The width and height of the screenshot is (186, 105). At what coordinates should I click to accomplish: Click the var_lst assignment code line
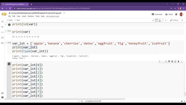[x=91, y=43]
